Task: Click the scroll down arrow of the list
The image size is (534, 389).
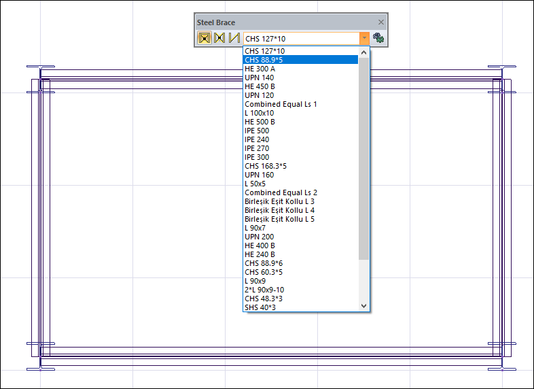Action: [x=363, y=307]
